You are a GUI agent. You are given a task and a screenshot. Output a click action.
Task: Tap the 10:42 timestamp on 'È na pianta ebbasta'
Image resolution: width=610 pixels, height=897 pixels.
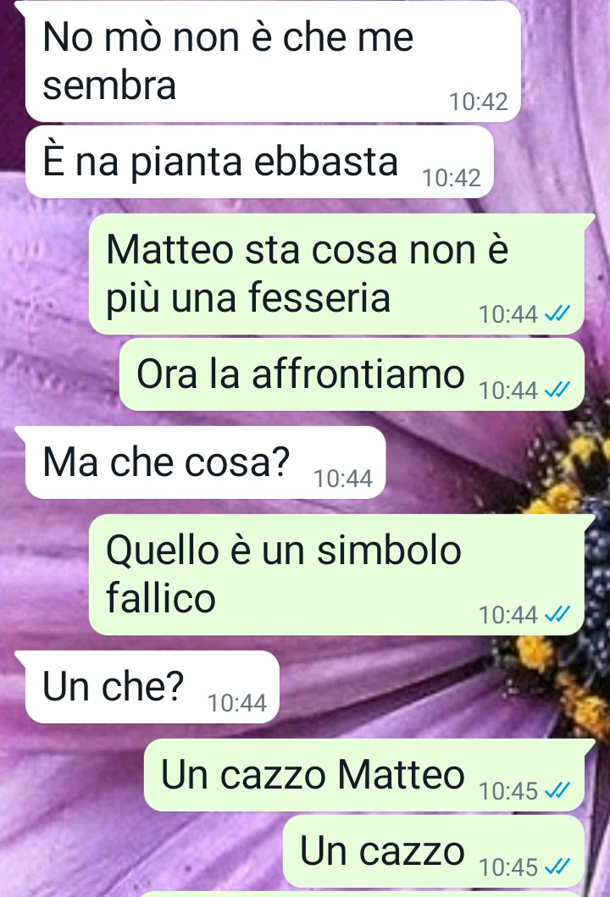tap(451, 178)
